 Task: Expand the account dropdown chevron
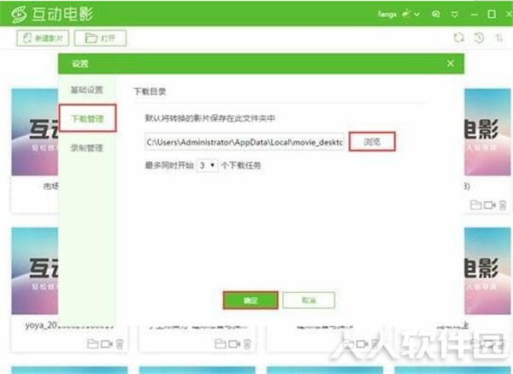(x=417, y=14)
